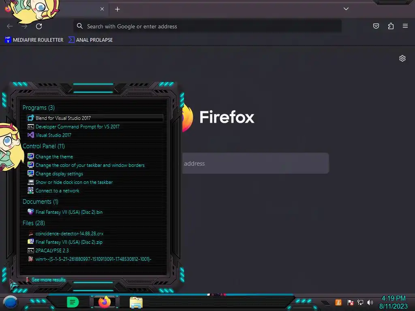Open the Firefox hamburger menu
Screen dimensions: 415x311
tap(405, 26)
